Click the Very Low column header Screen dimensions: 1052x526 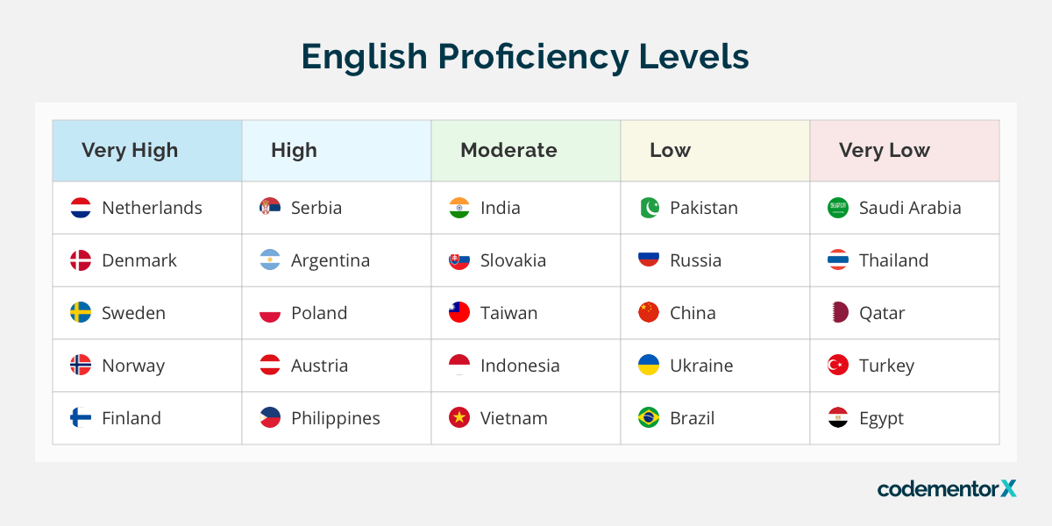point(884,150)
